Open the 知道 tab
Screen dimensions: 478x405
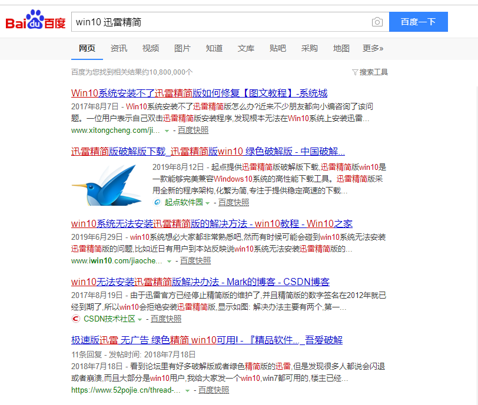click(214, 48)
